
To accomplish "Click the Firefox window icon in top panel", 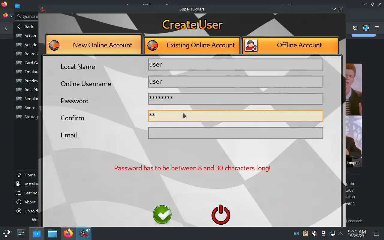I will pos(4,4).
